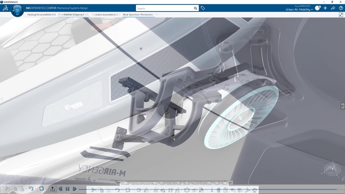
Task: Select the Product Modification toolbar tab
Action: tap(198, 183)
